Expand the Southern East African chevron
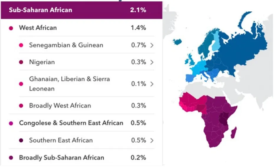The width and height of the screenshot is (276, 168). click(x=152, y=141)
